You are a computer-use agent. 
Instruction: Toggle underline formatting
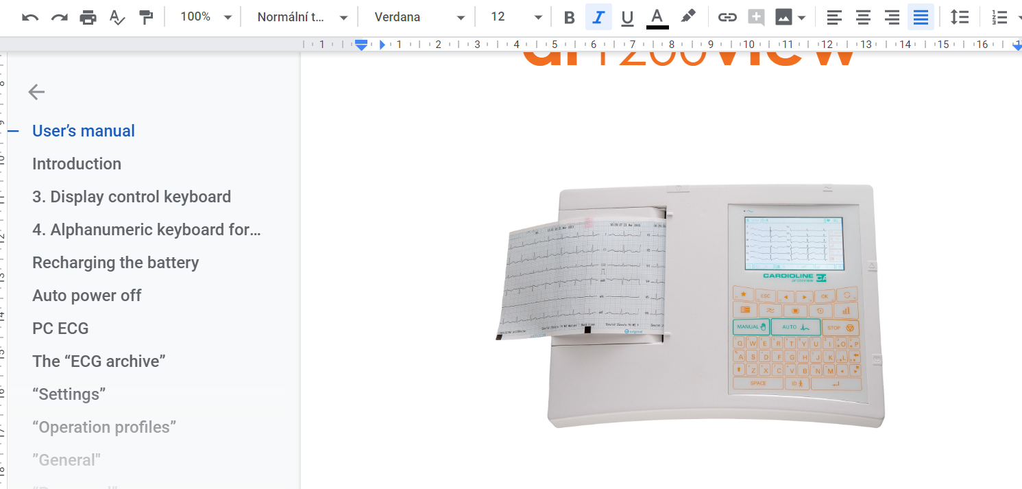[x=626, y=17]
